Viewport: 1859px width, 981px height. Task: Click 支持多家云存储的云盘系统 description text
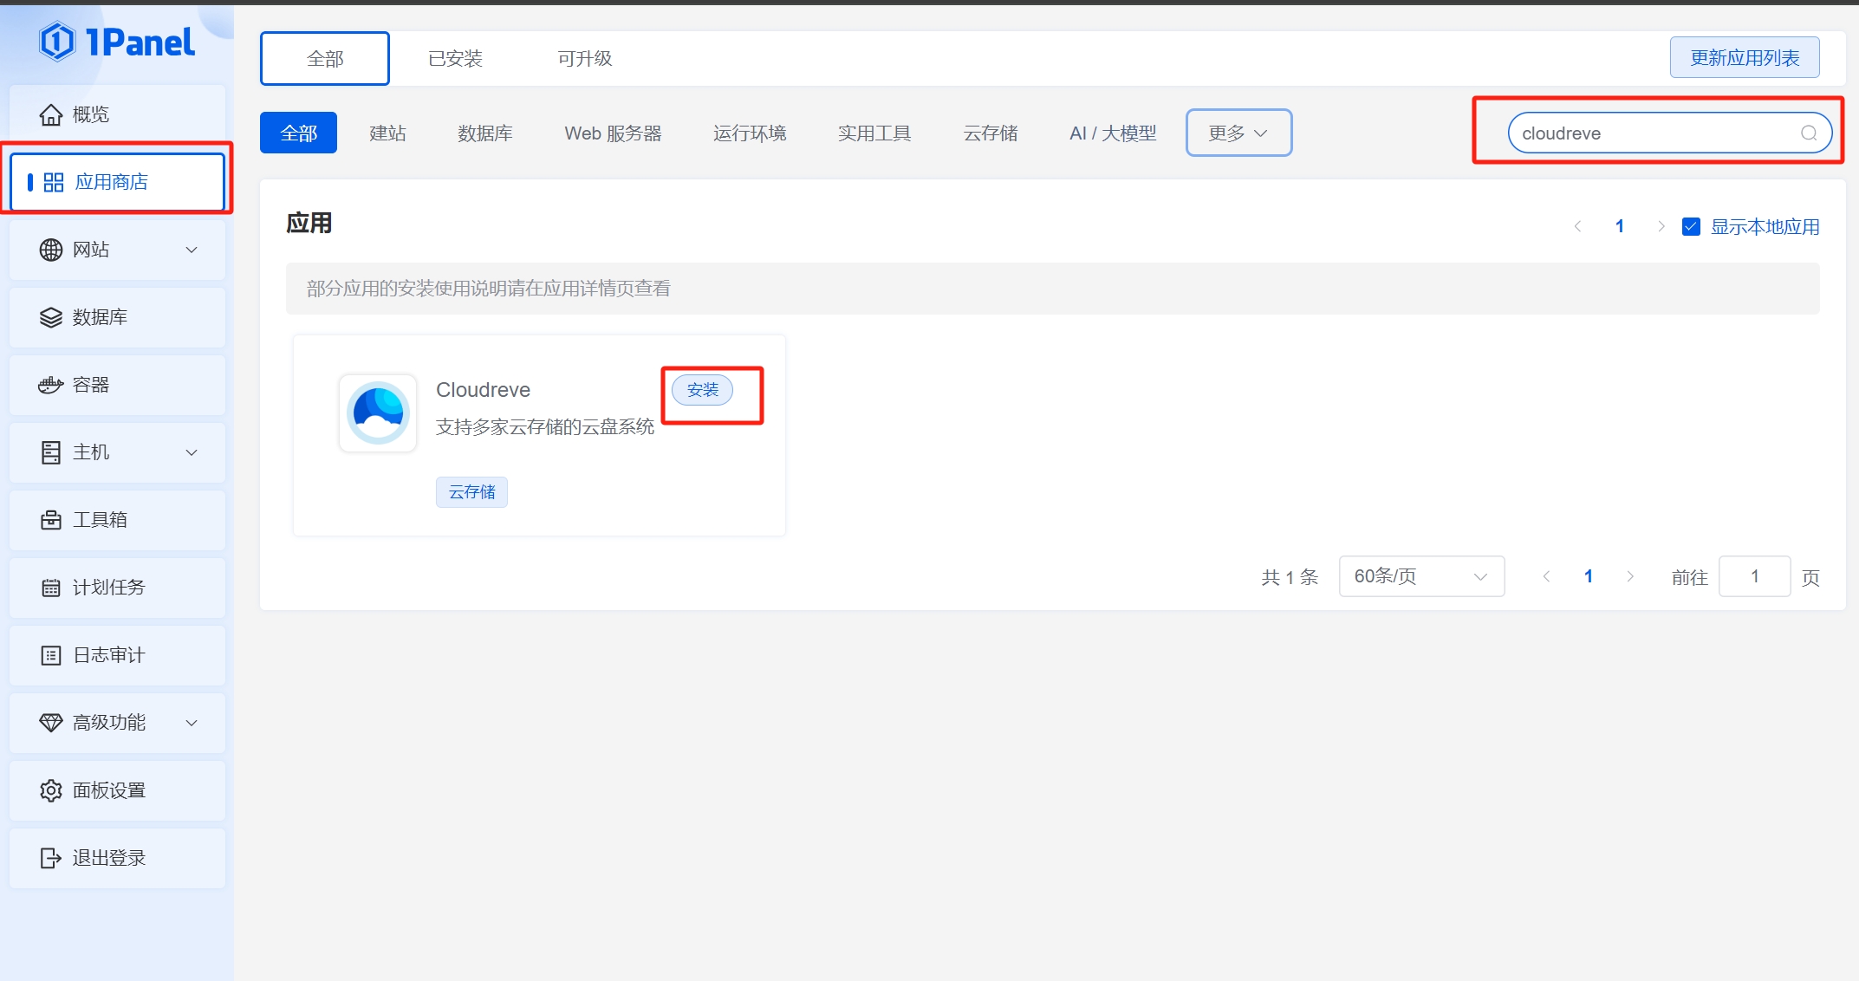(545, 427)
